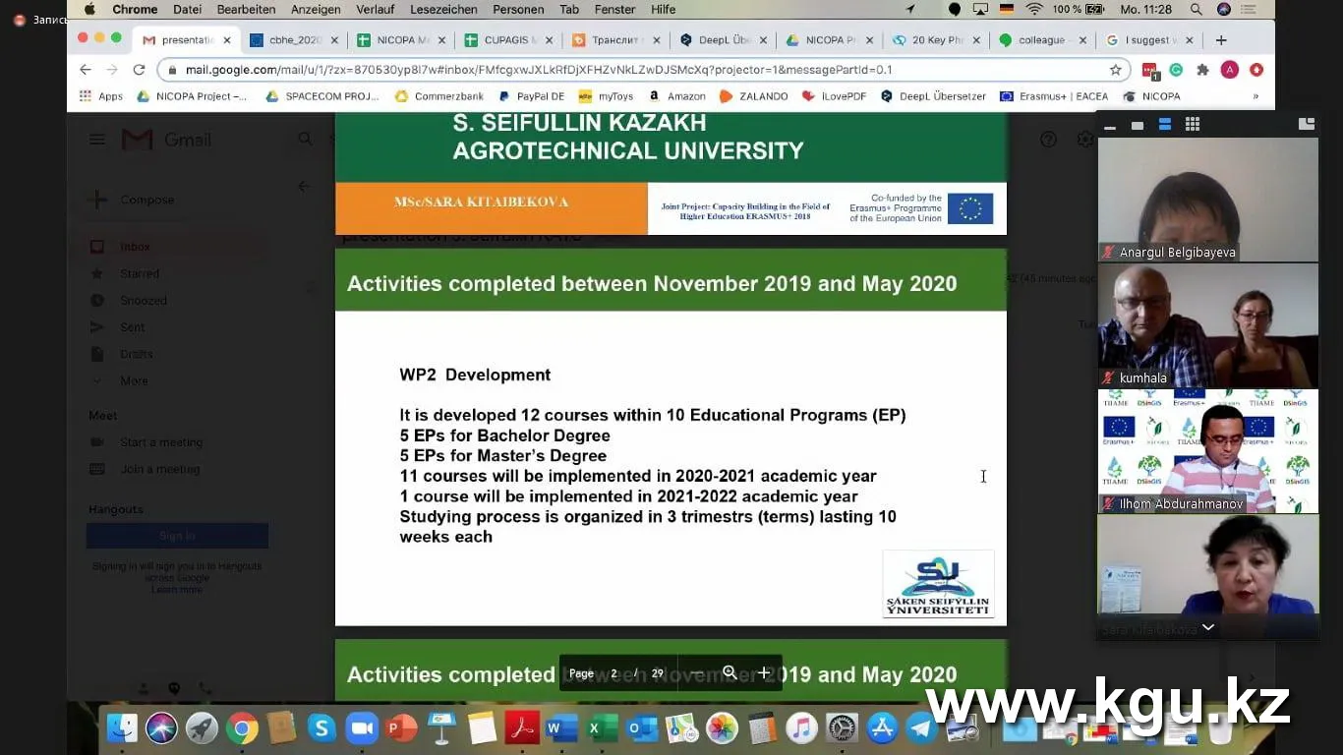Image resolution: width=1343 pixels, height=755 pixels.
Task: Open Telegram from the dock
Action: (921, 728)
